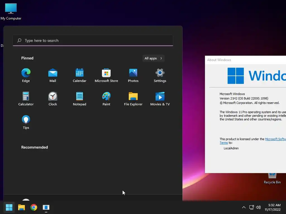Image resolution: width=286 pixels, height=214 pixels.
Task: Click the search magnifier icon
Action: pyautogui.click(x=19, y=40)
